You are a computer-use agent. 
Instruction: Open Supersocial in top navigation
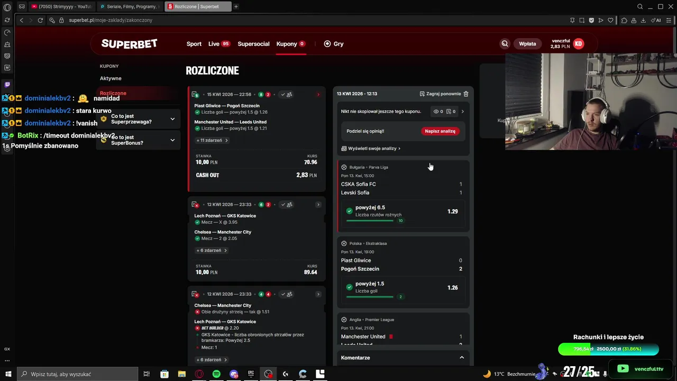point(253,44)
